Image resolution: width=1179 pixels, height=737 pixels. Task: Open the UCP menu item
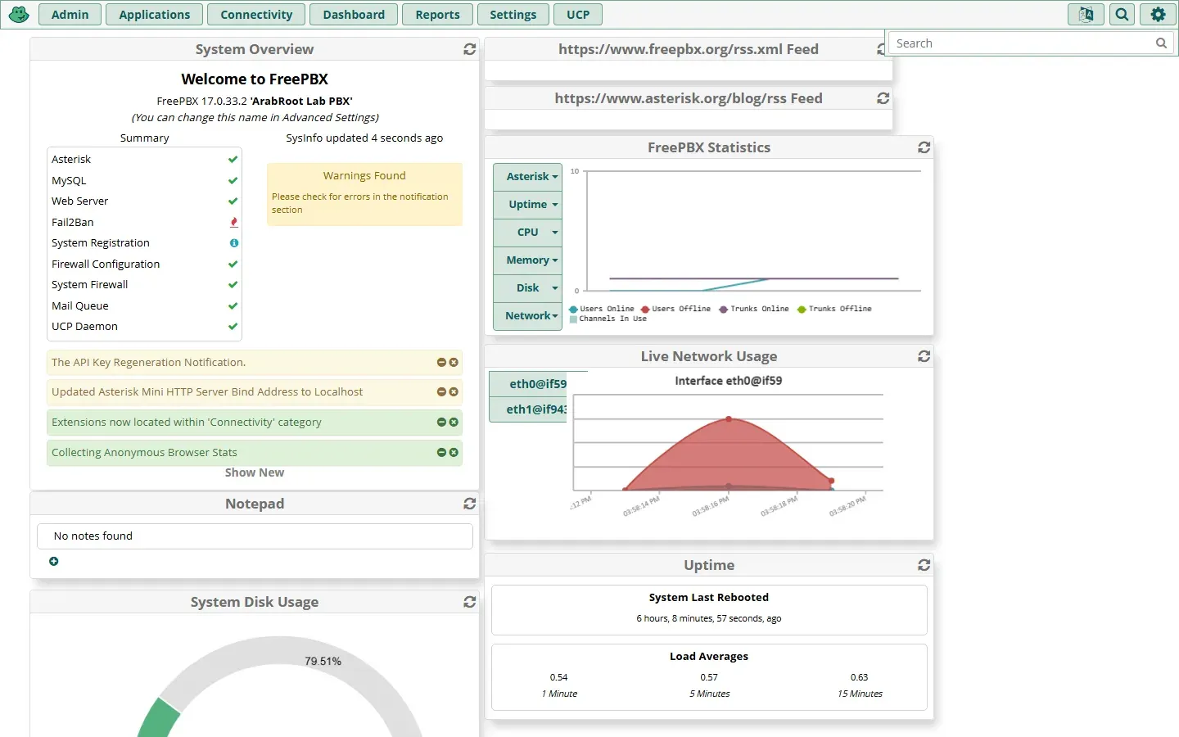click(x=578, y=15)
